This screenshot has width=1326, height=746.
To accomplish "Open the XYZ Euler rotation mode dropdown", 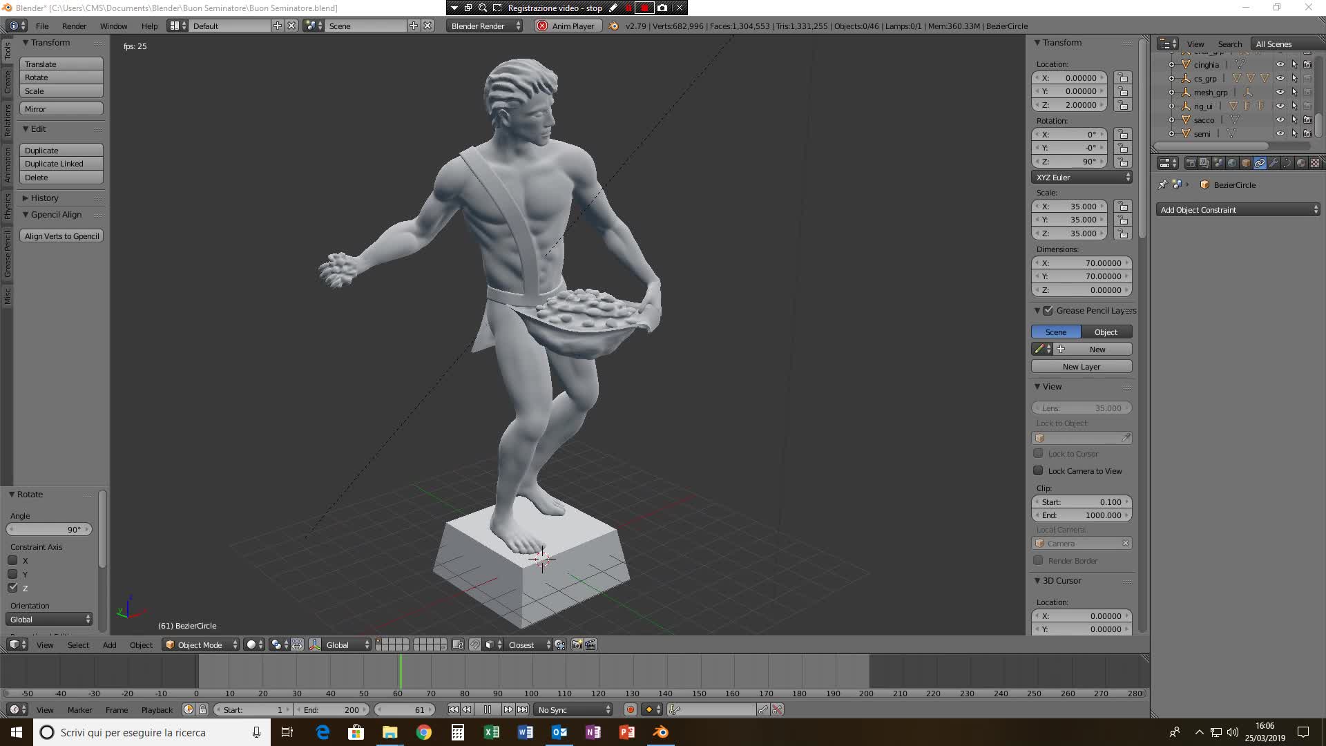I will (1082, 178).
